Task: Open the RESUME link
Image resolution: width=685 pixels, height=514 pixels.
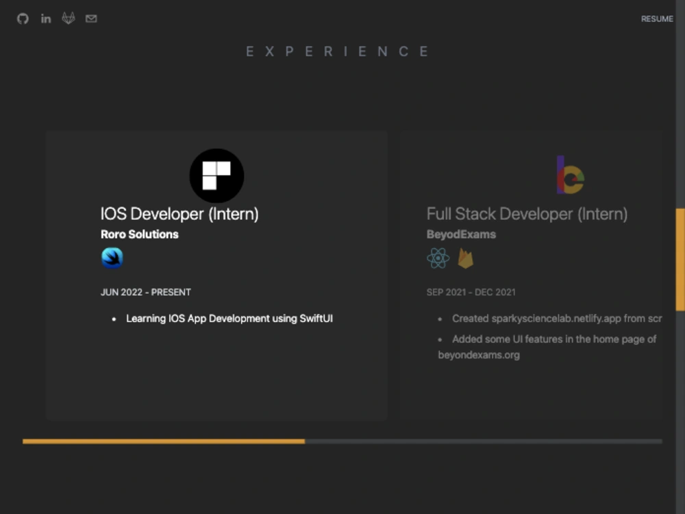Action: [657, 19]
